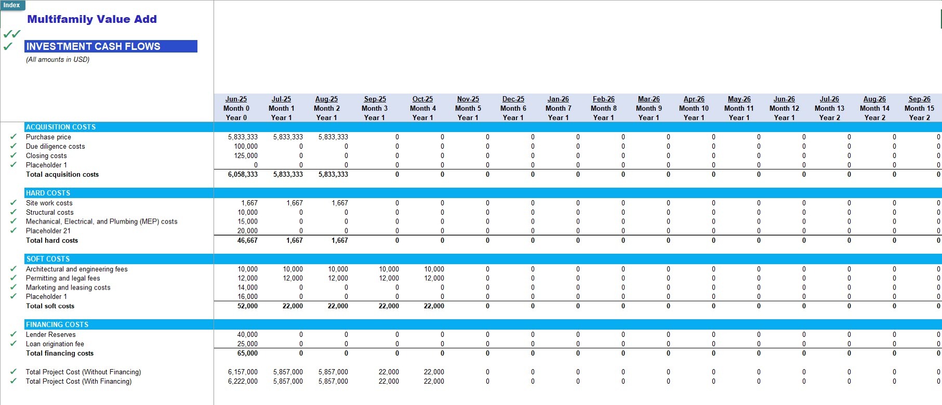Click the Oct-25 column header
942x405 pixels.
[x=422, y=99]
